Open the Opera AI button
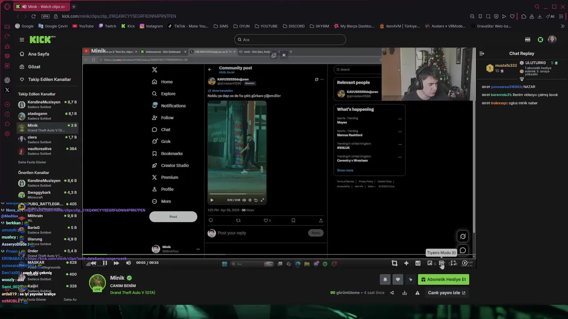Screen dimensions: 568x319 (551, 16)
